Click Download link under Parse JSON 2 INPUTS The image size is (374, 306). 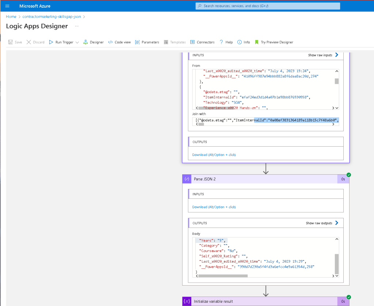(214, 207)
